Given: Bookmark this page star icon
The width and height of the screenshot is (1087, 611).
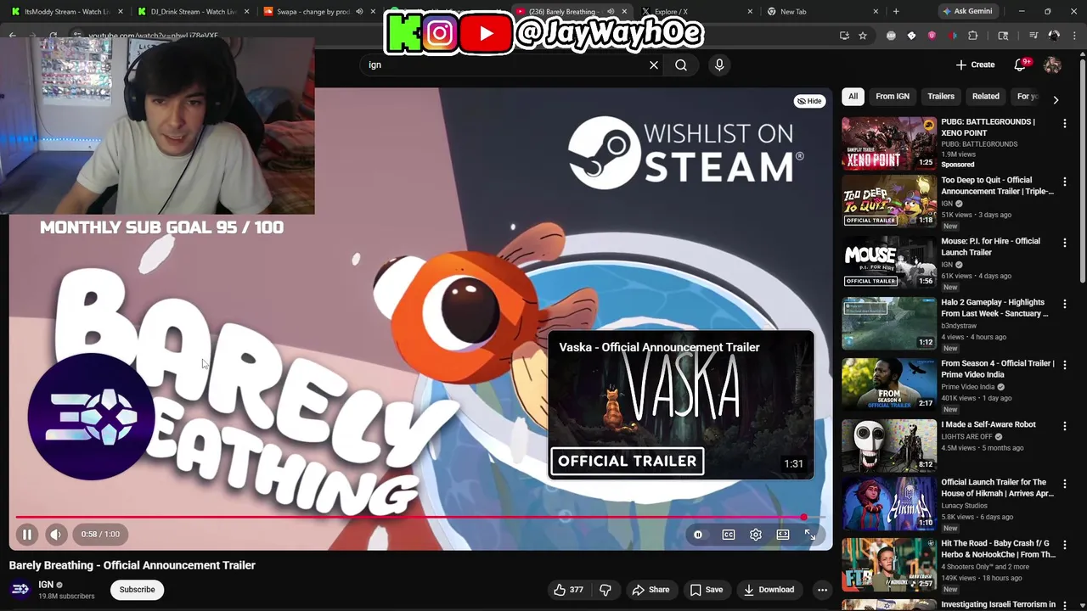Looking at the screenshot, I should [x=863, y=36].
